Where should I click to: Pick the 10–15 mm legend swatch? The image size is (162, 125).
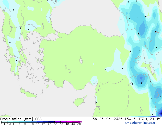pyautogui.click(x=34, y=122)
